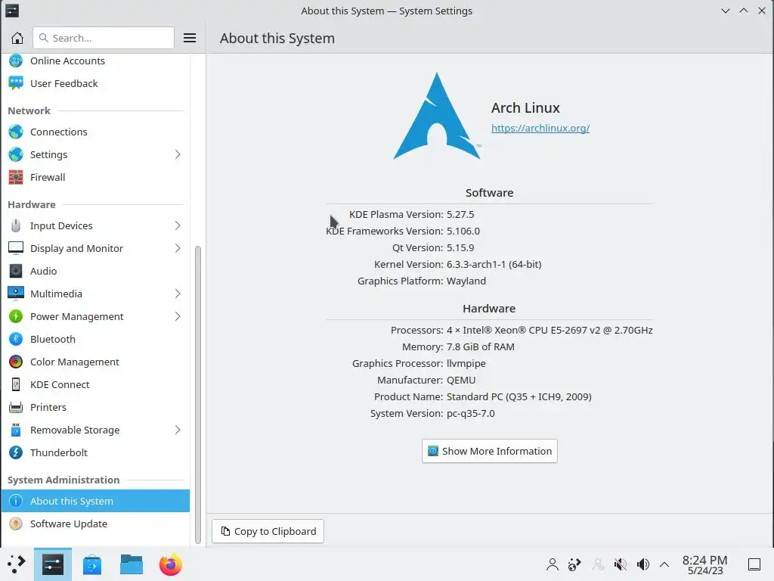Open KDE Connect settings
Screen dimensions: 774x581
click(x=95, y=385)
